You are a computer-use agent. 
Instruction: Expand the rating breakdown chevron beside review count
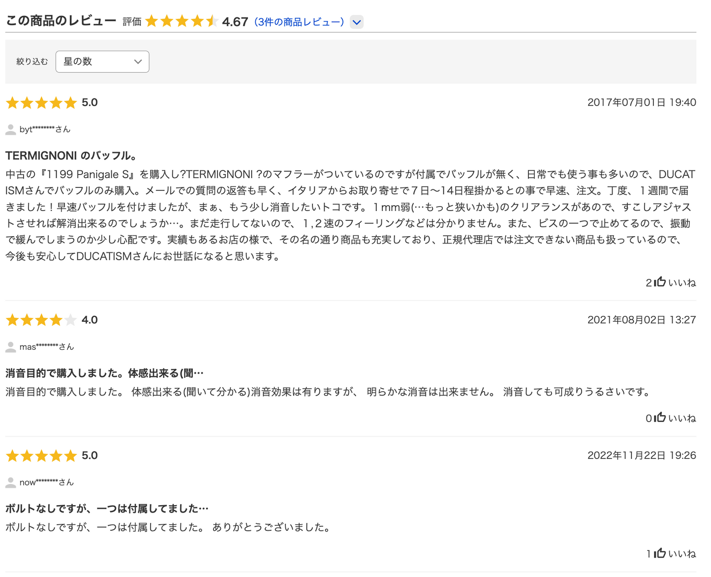click(x=357, y=22)
